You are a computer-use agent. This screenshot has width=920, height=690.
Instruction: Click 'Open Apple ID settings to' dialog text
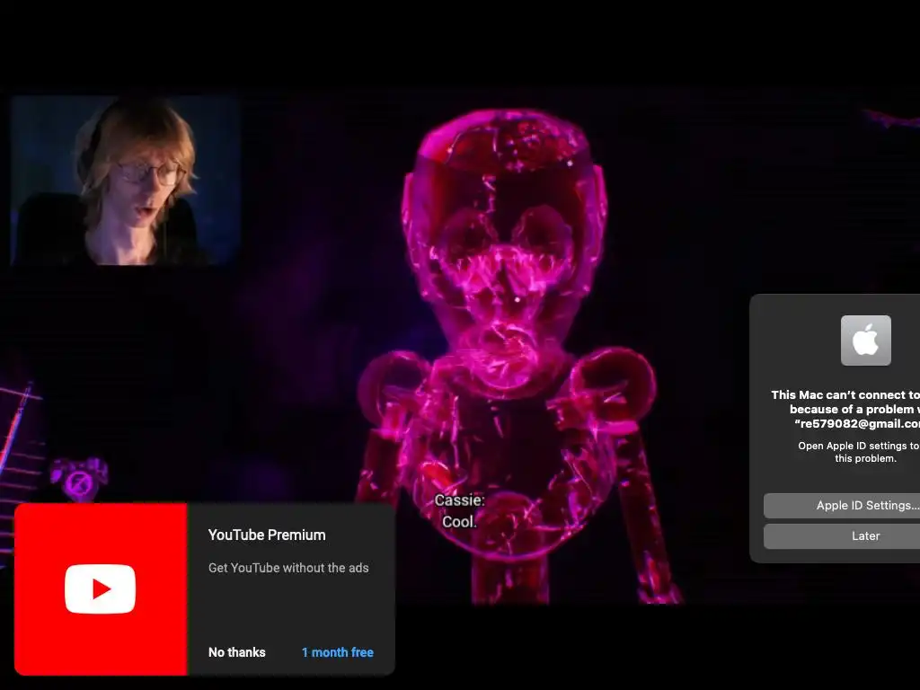[858, 446]
